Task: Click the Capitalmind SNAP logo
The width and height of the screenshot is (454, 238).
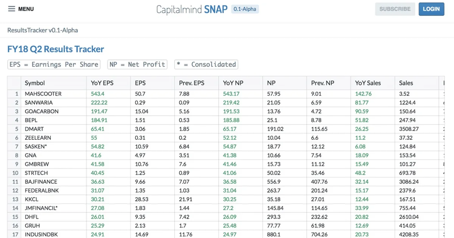Action: [x=192, y=9]
